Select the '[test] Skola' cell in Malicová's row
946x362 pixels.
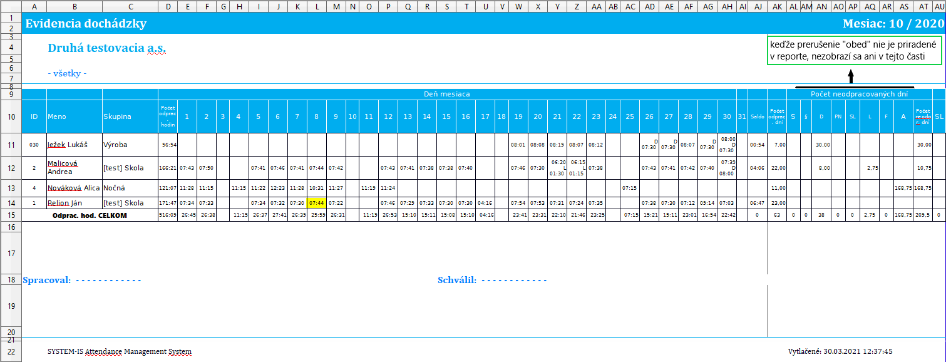click(130, 168)
